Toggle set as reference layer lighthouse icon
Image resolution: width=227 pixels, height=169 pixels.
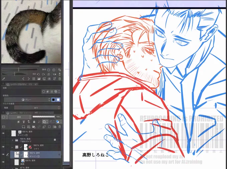[x=24, y=122]
